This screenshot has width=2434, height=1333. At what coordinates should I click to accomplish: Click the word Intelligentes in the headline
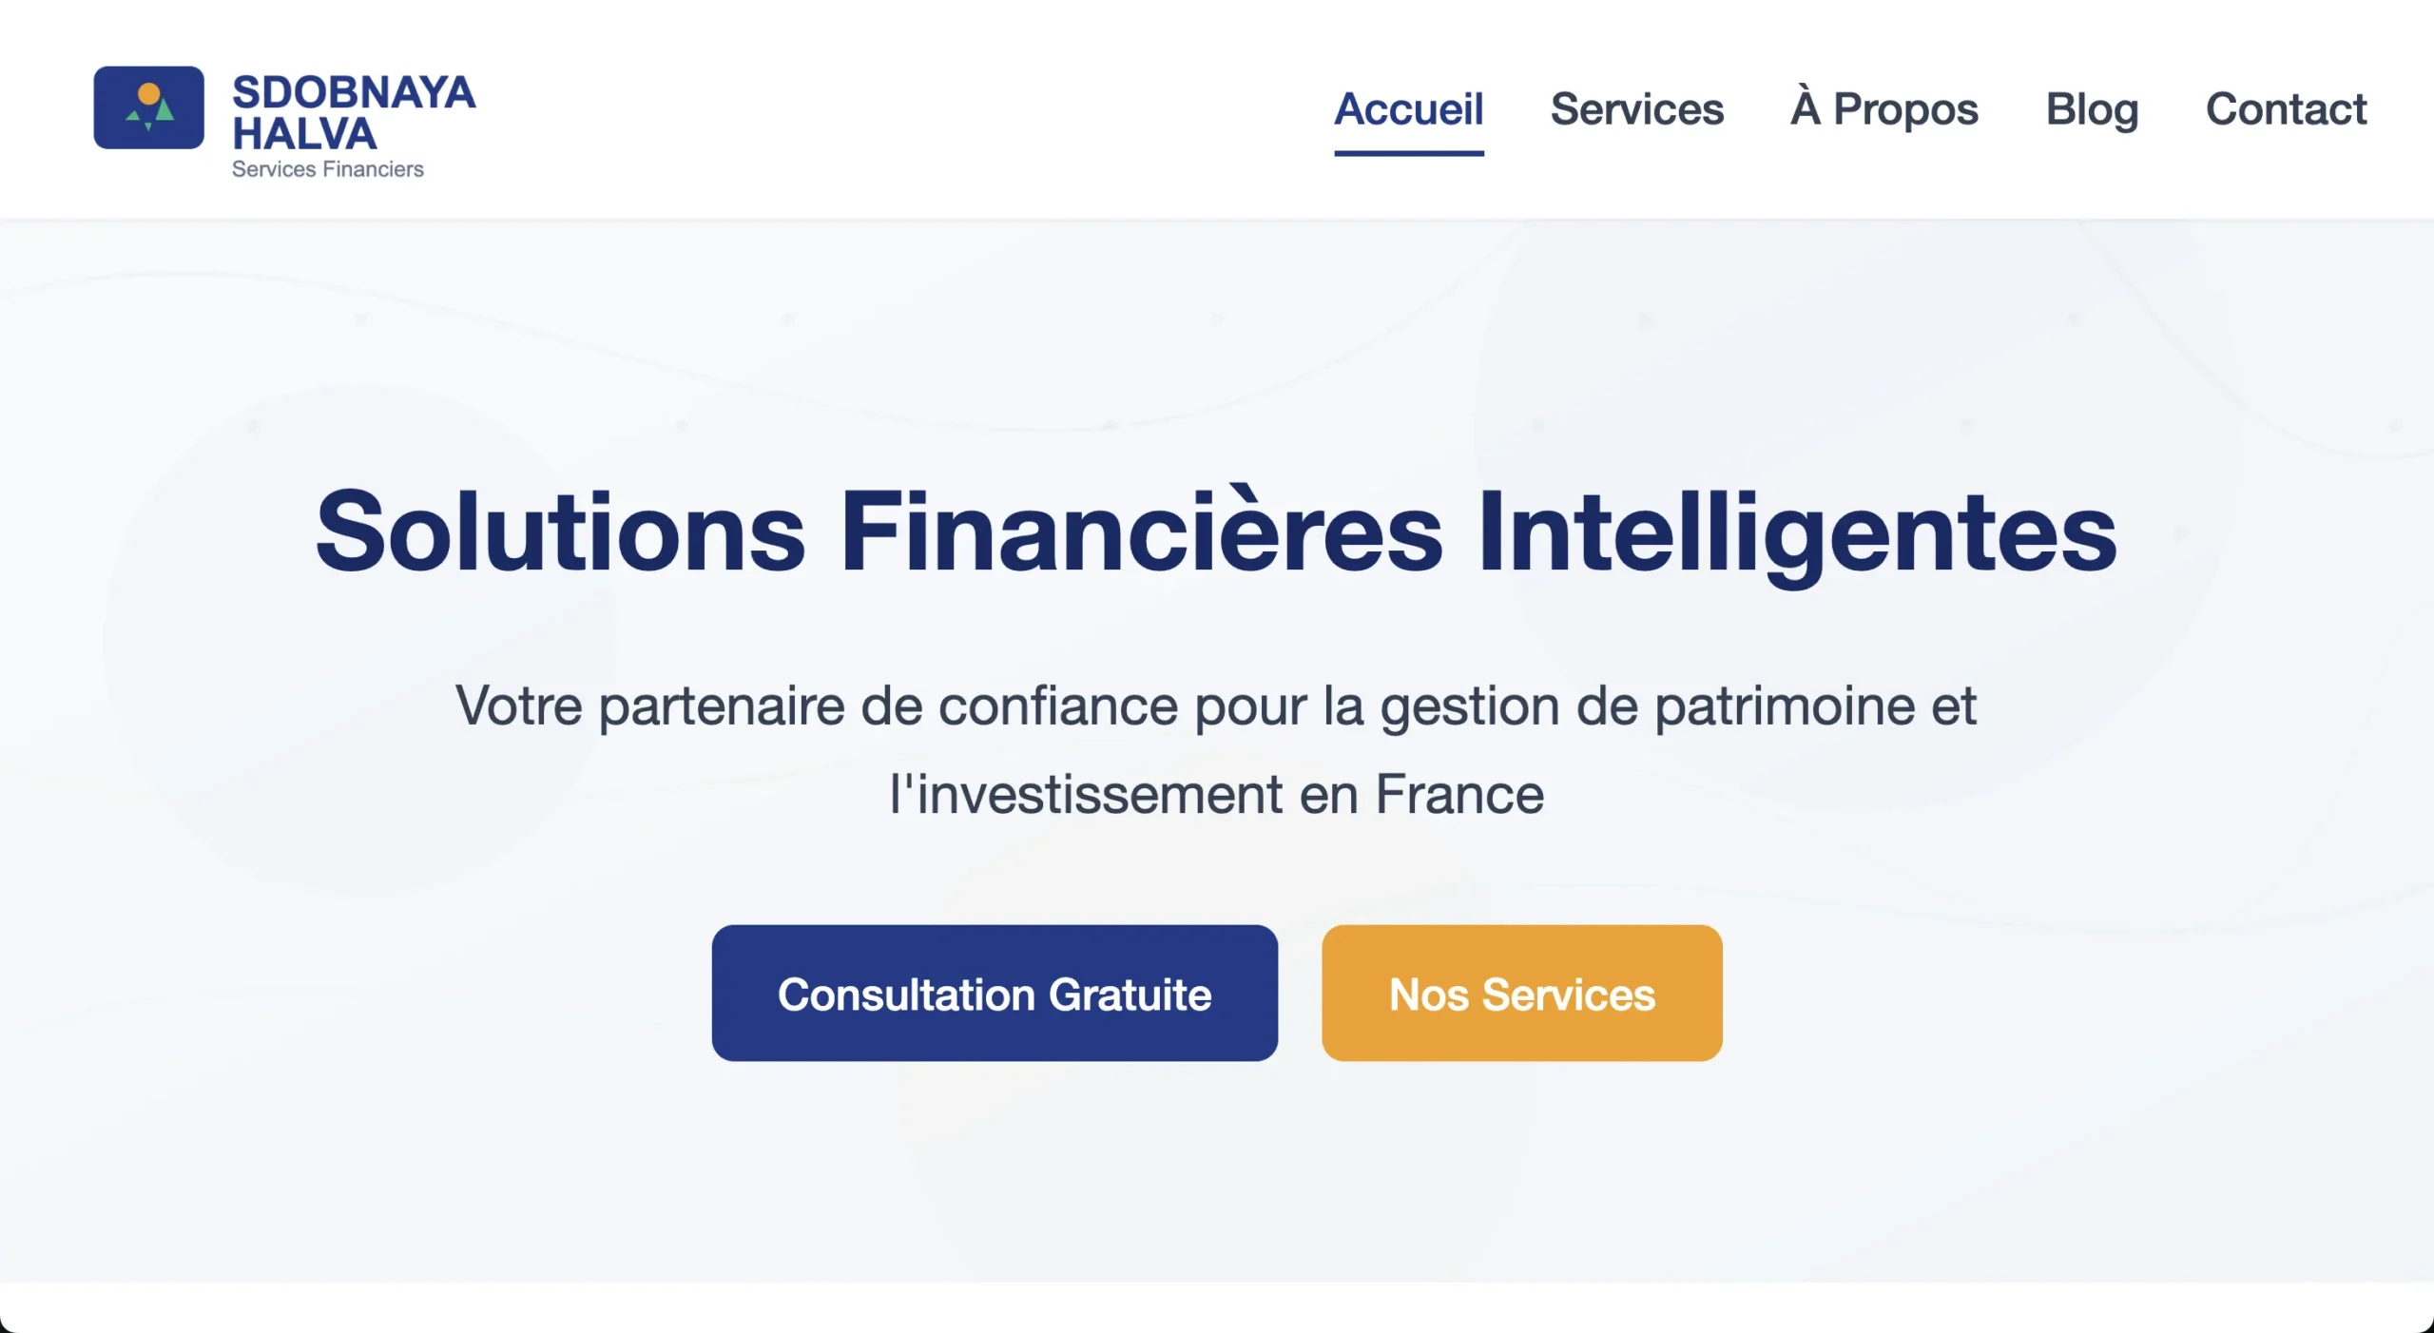(1797, 532)
